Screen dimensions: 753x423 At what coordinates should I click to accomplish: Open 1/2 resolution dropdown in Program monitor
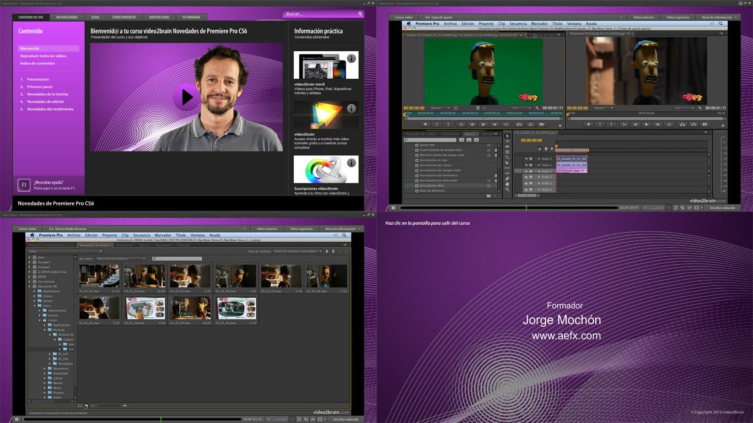click(685, 108)
